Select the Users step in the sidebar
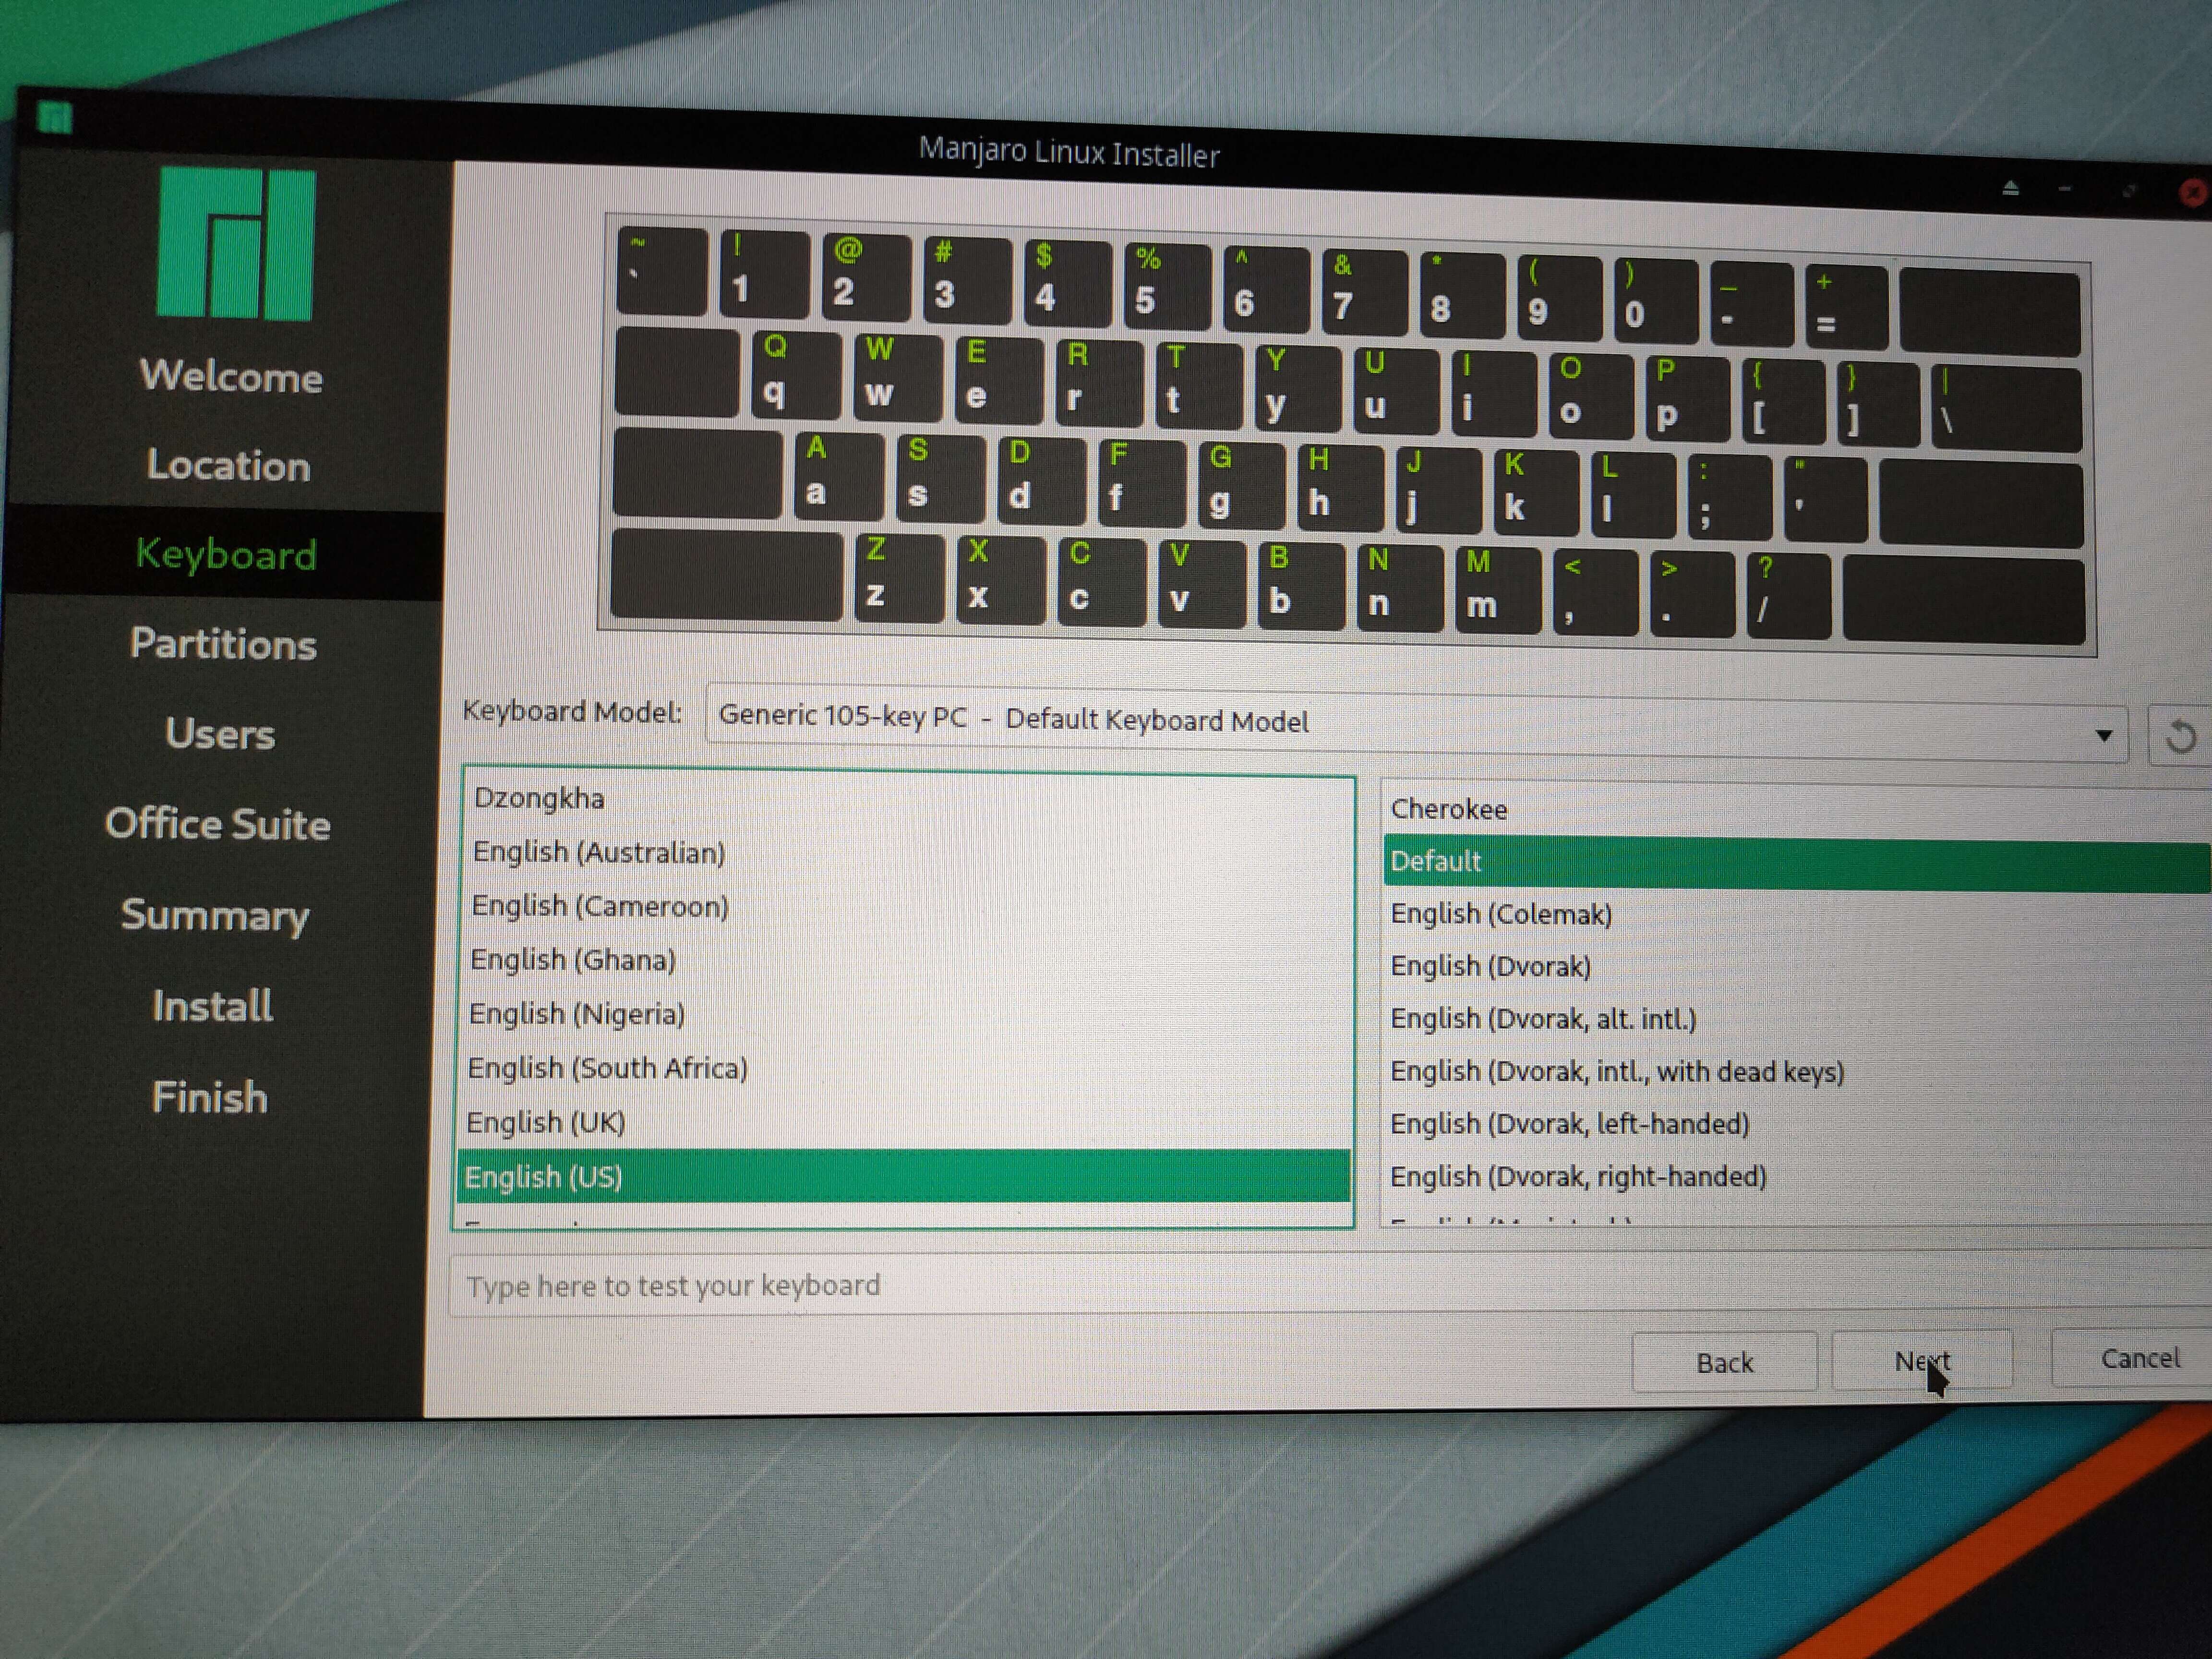 pos(220,733)
